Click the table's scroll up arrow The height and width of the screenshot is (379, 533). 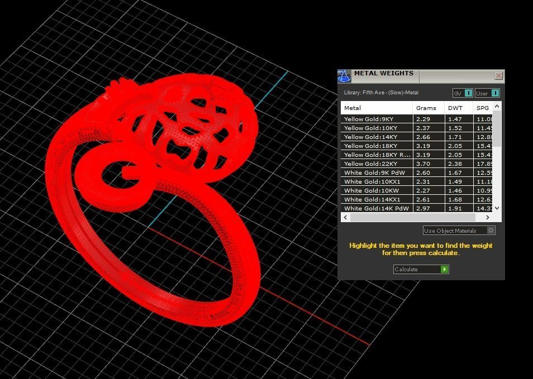tap(497, 106)
